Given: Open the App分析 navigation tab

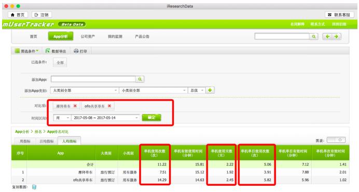Looking at the screenshot, I should point(61,36).
